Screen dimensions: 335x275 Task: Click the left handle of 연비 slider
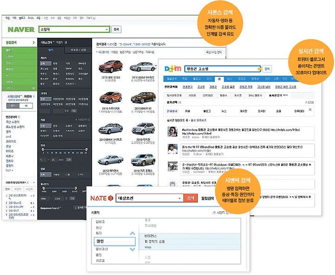[x=43, y=149]
